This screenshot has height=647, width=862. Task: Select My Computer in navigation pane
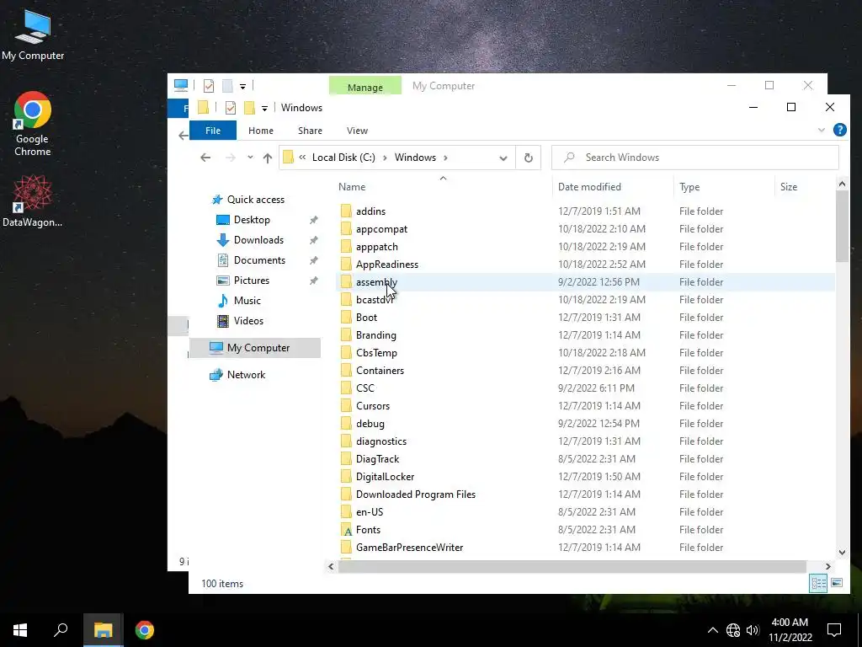(258, 348)
